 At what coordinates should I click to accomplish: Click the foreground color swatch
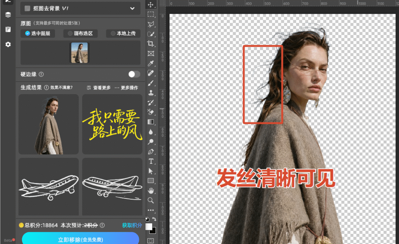(149, 227)
